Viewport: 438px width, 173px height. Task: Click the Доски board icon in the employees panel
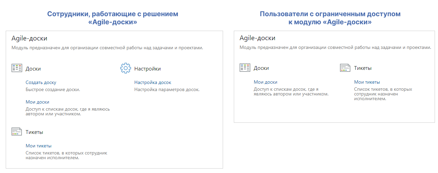[17, 68]
